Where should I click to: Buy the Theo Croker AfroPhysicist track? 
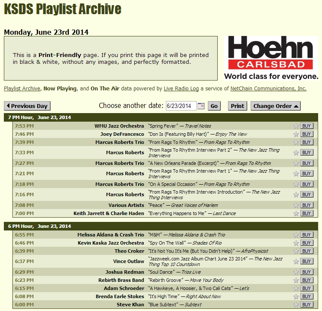[x=307, y=251]
